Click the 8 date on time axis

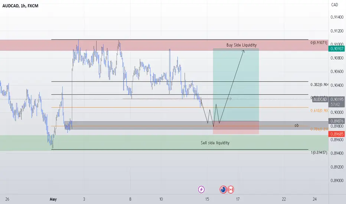130,199
